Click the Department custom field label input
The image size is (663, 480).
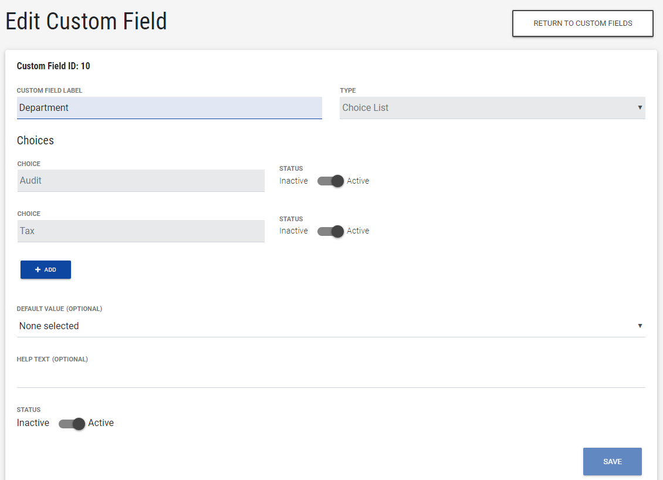pyautogui.click(x=169, y=108)
